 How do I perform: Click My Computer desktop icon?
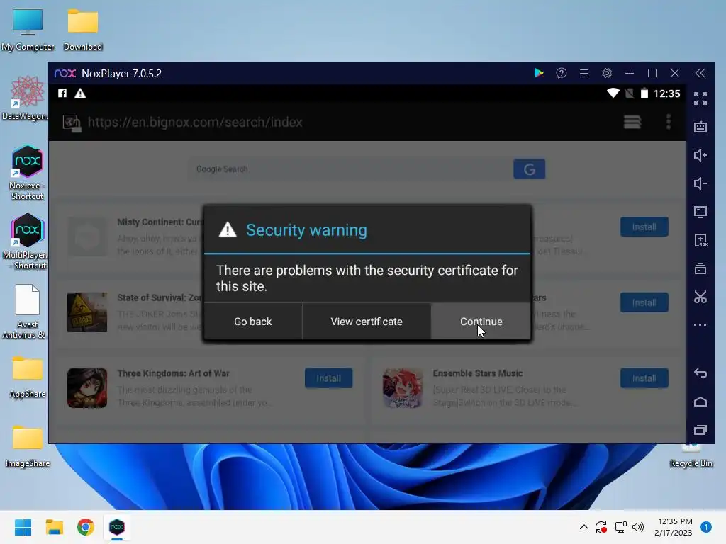28,28
